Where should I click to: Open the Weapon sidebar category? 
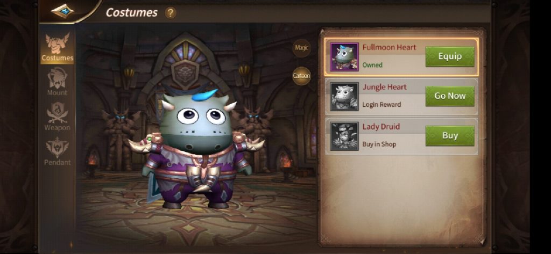[57, 117]
